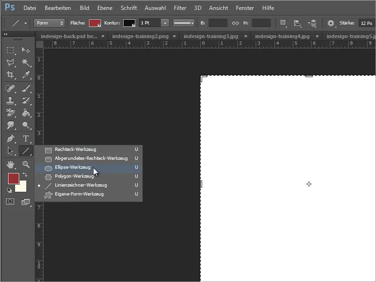Select the History Brush tool
Image resolution: width=376 pixels, height=282 pixels.
click(26, 101)
